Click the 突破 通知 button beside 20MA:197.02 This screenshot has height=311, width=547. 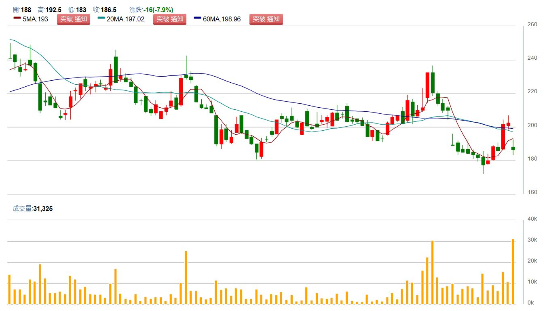click(170, 19)
